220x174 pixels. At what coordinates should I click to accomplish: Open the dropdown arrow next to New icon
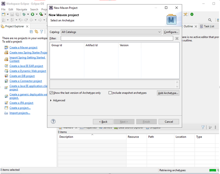(8, 14)
